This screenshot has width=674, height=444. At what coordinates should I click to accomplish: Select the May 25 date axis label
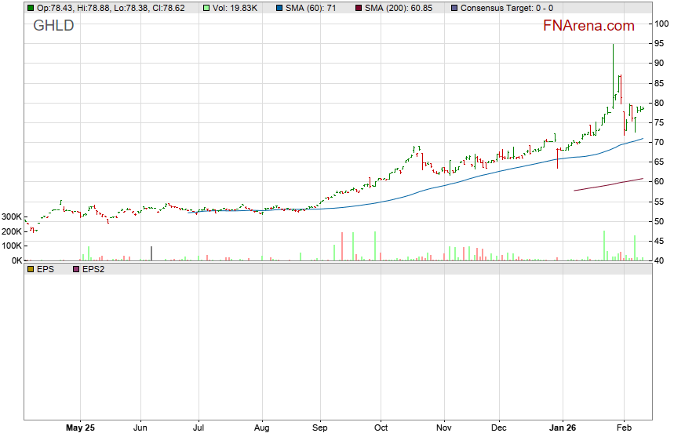click(x=80, y=428)
